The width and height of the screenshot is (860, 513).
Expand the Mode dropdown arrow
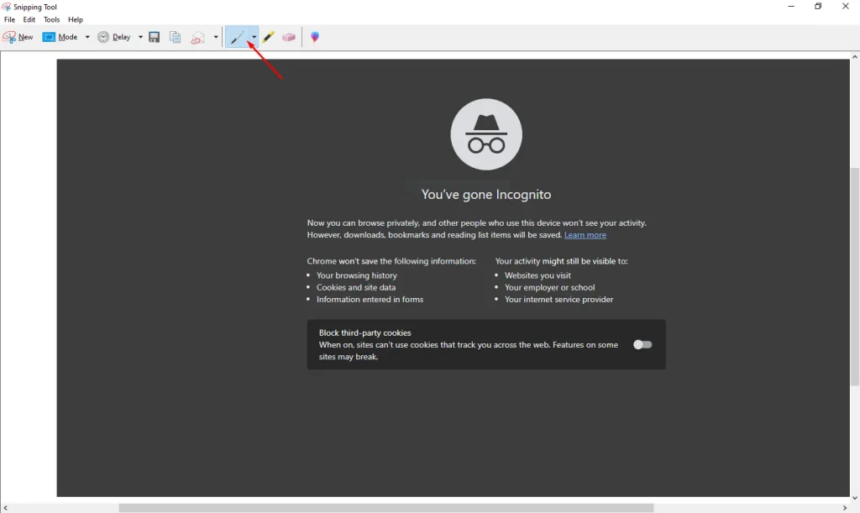point(87,37)
